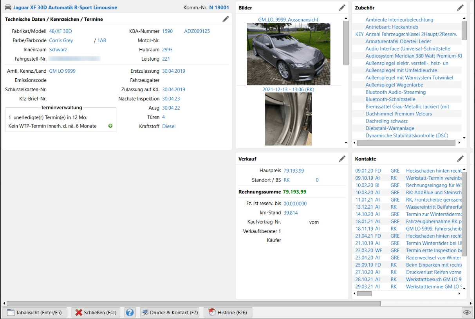This screenshot has height=319, width=475.
Task: Click the main horizontal scrollbar at bottom
Action: [193, 303]
